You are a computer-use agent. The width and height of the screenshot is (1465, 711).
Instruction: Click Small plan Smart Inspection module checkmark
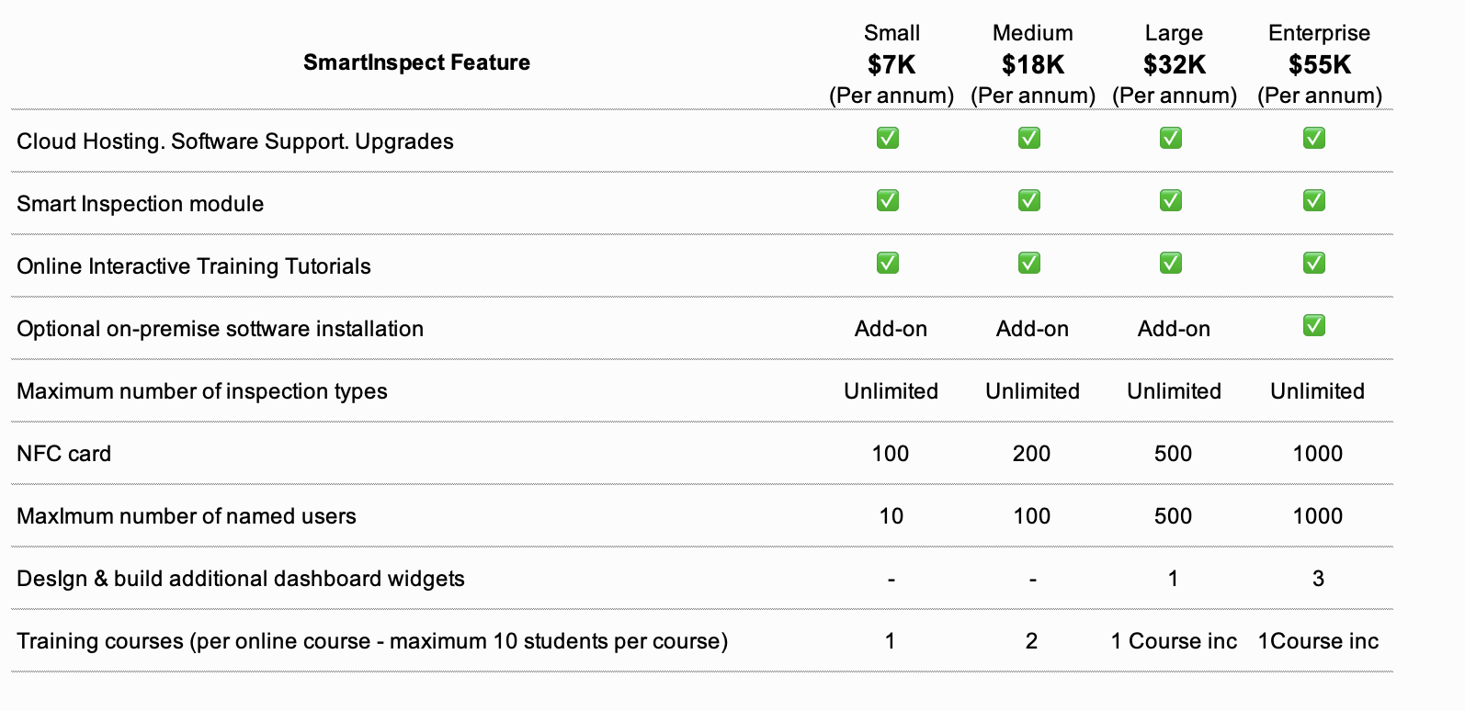tap(887, 201)
